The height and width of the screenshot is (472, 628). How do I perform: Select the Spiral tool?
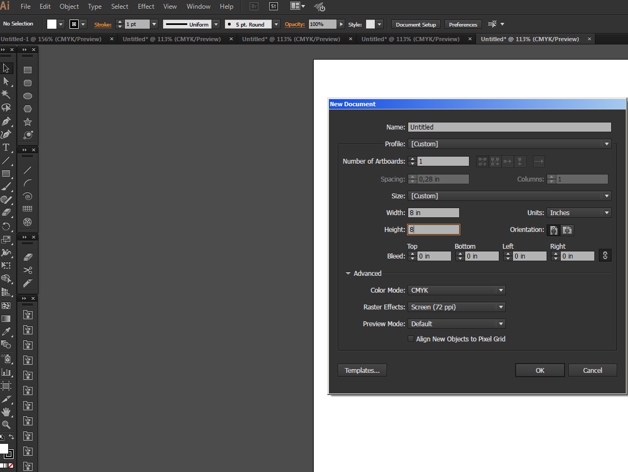[x=28, y=196]
